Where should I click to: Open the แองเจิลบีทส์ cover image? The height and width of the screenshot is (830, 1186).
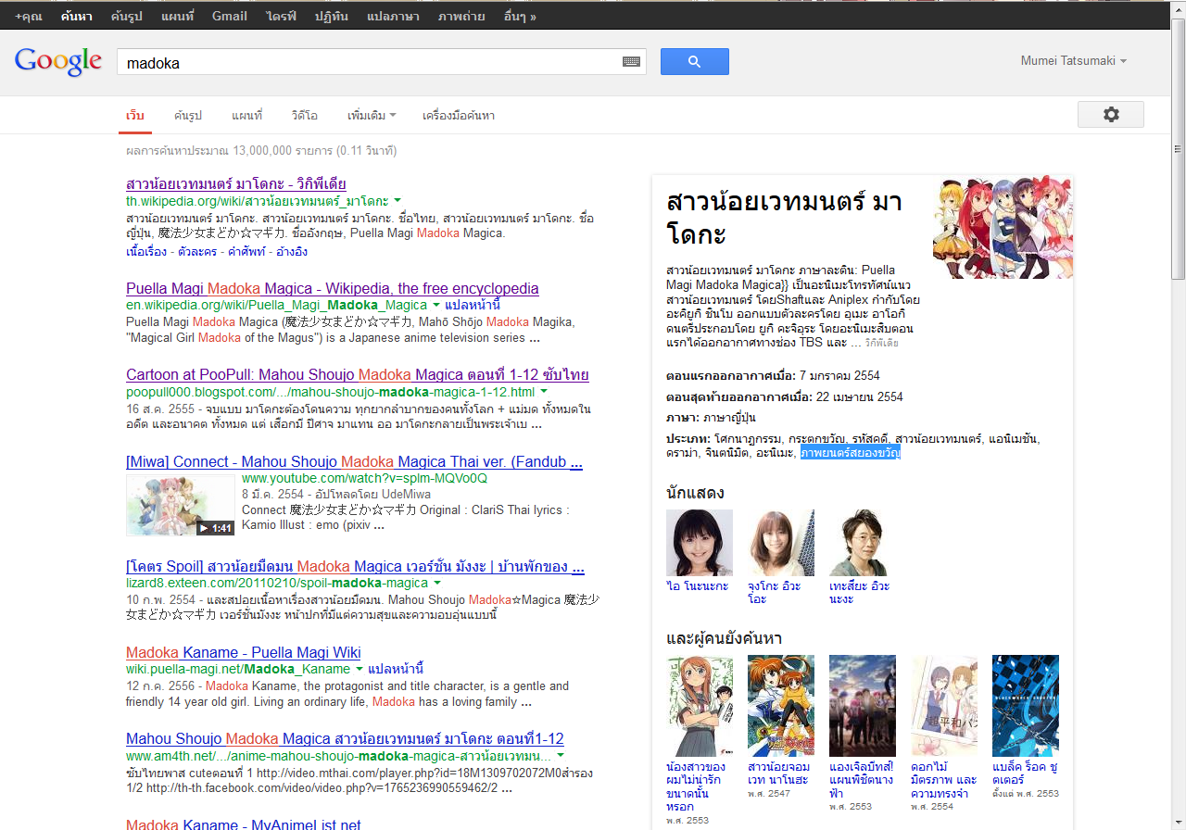click(863, 706)
